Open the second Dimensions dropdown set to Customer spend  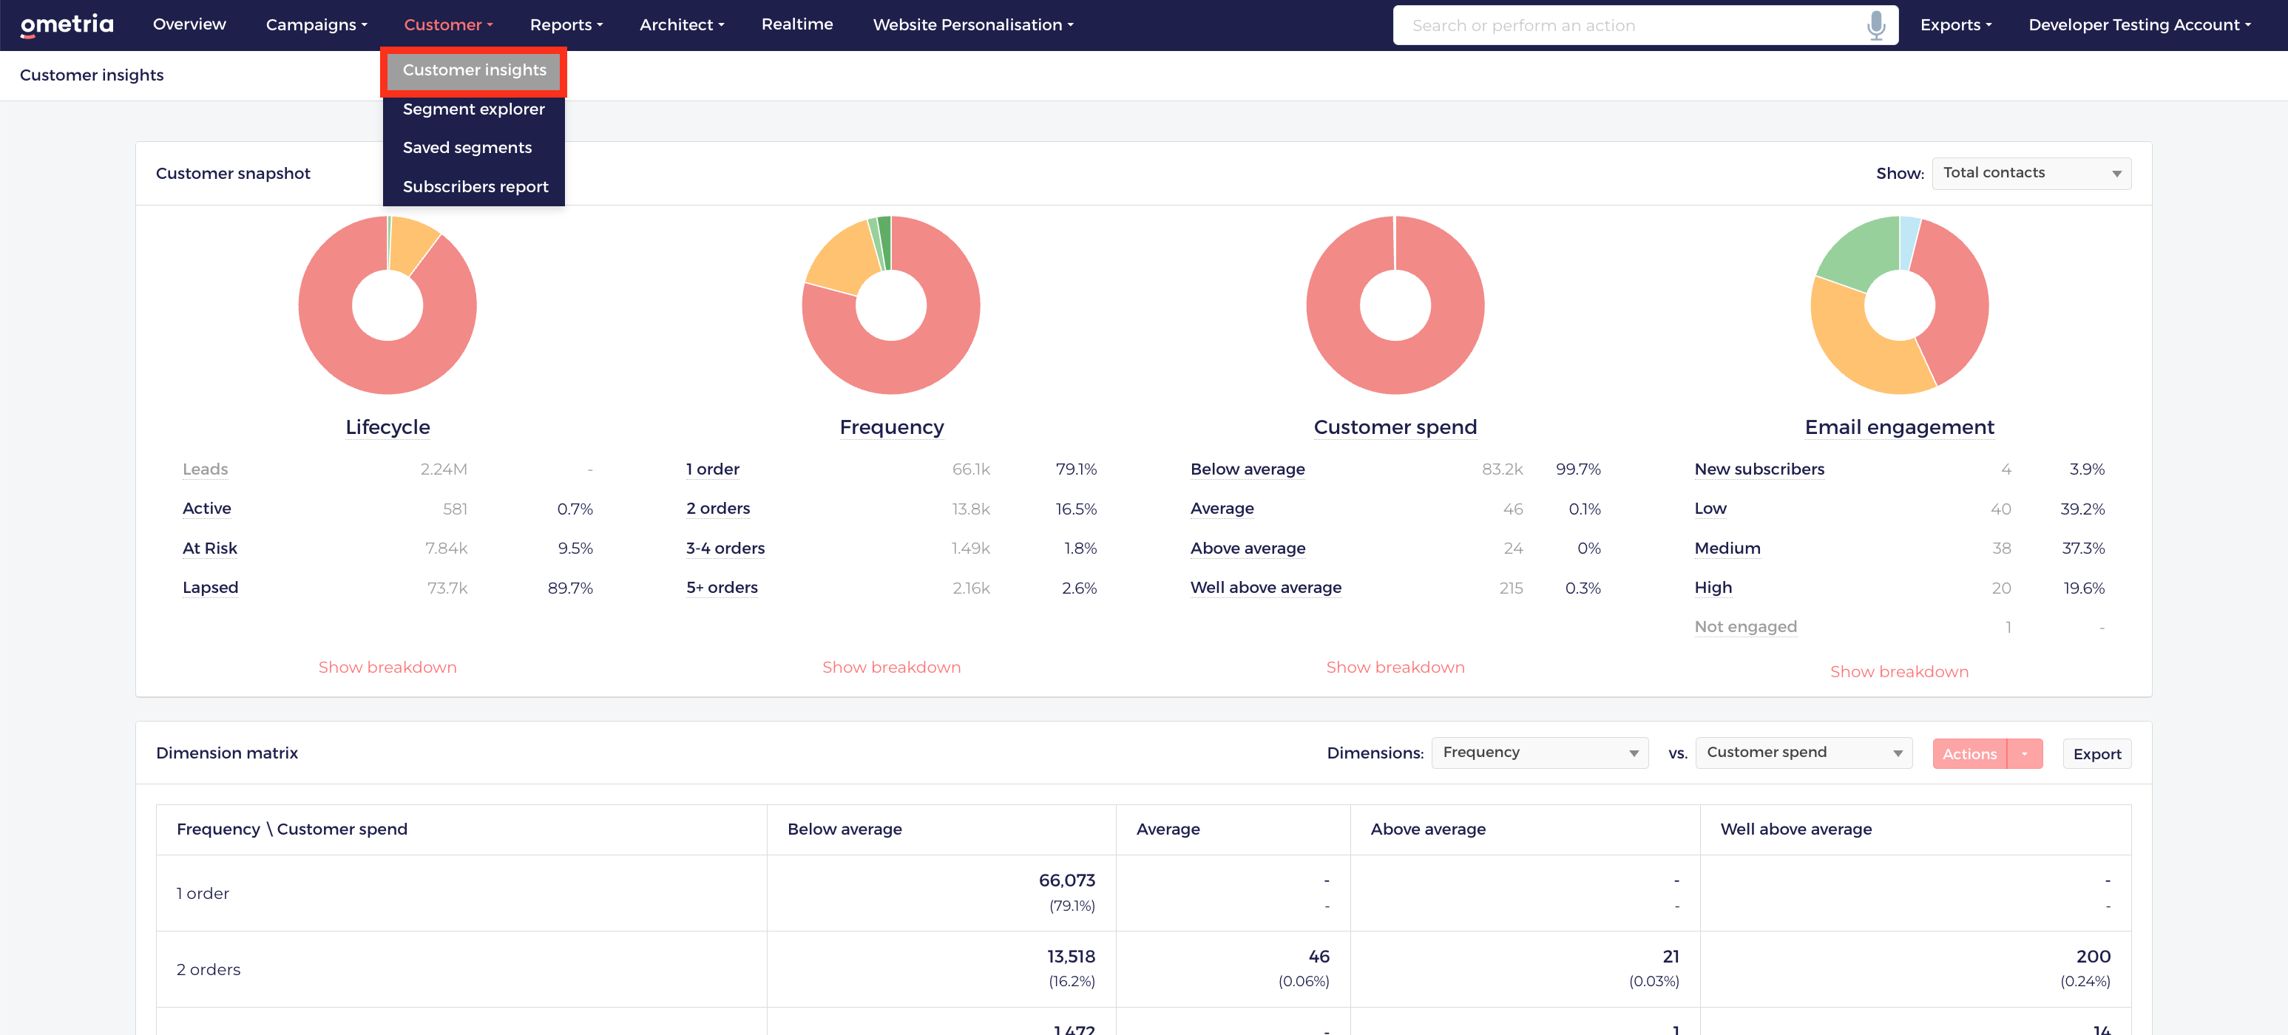click(x=1803, y=753)
